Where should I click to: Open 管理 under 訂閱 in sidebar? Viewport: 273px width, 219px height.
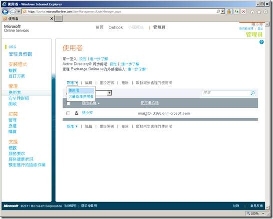(x=12, y=120)
